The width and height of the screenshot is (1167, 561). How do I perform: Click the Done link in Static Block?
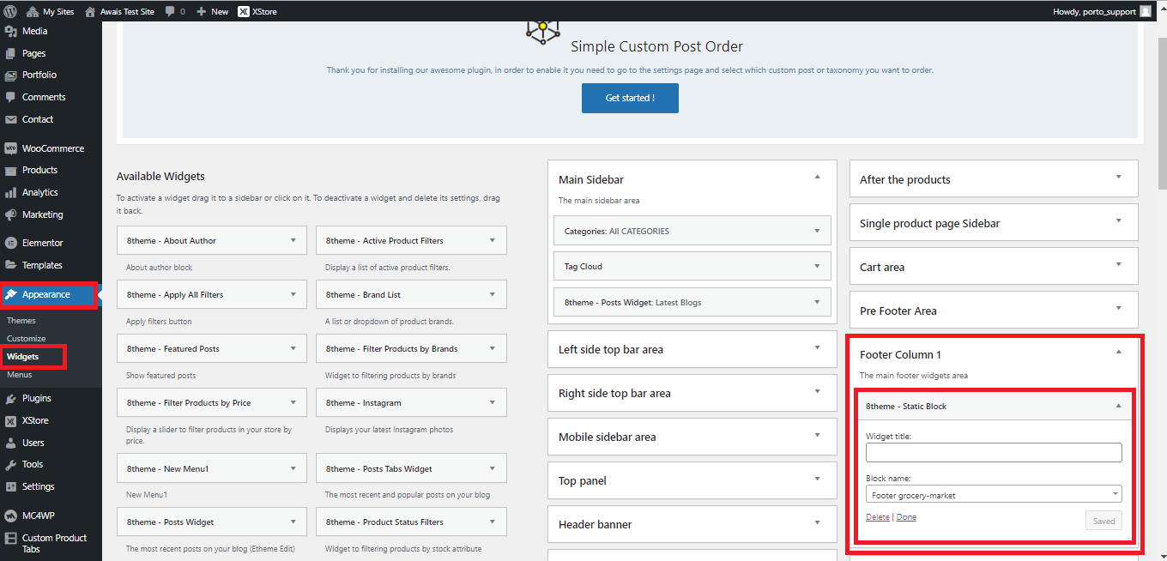906,517
